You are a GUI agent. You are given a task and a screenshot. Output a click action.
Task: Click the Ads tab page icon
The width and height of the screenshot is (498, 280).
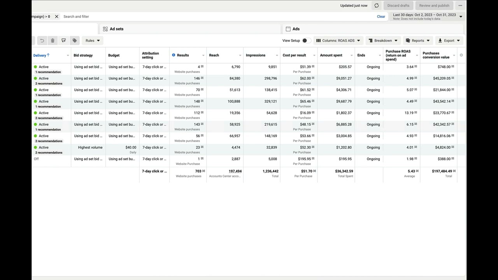click(288, 29)
